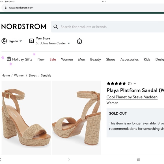Go to Shoes breadcrumb link
164x164 pixels.
(x=33, y=75)
